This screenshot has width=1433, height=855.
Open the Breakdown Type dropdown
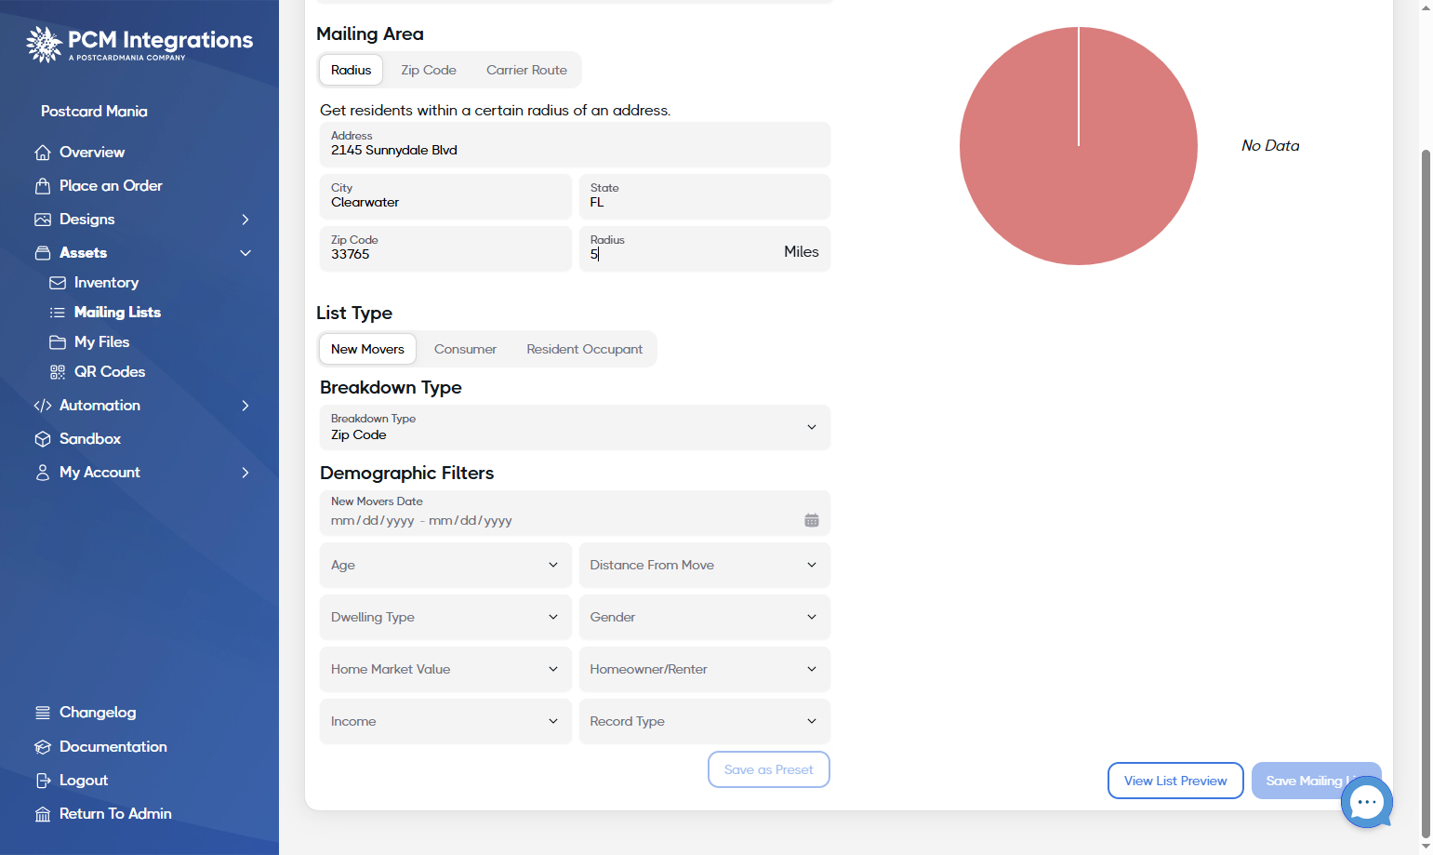575,427
